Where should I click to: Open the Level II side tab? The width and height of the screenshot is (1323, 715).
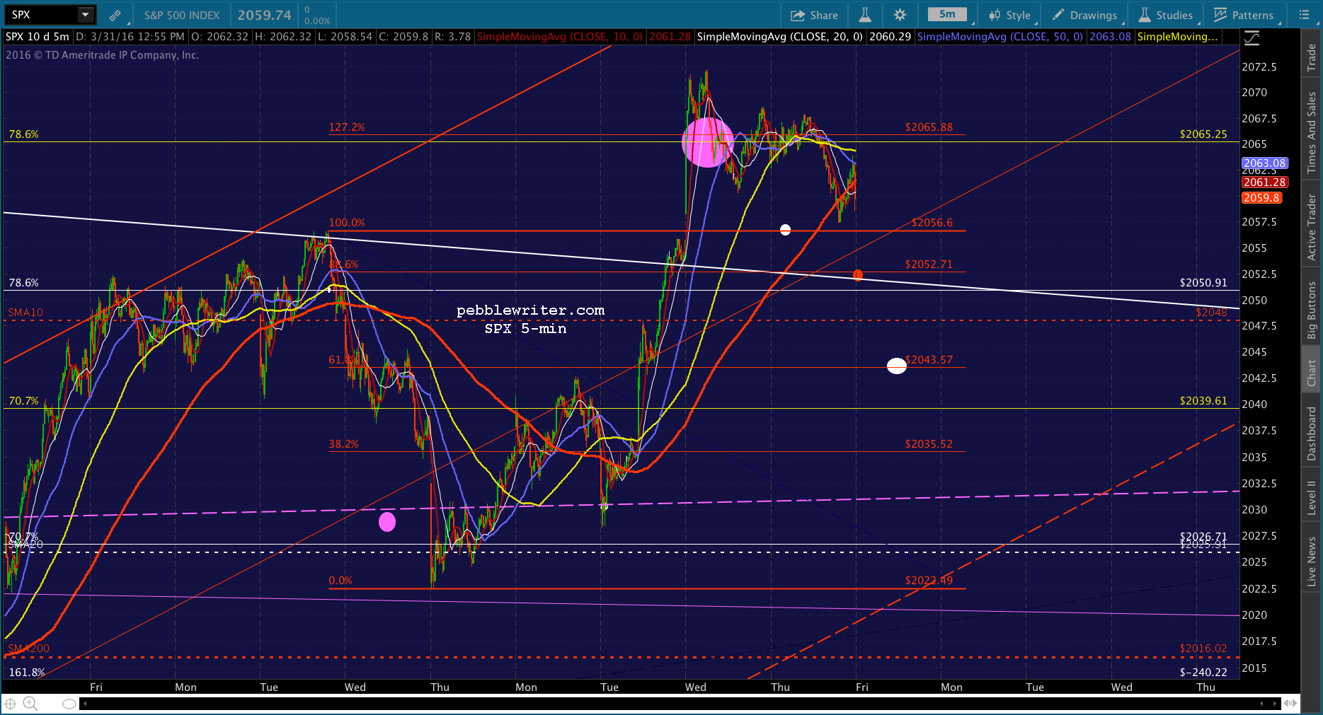pyautogui.click(x=1312, y=497)
